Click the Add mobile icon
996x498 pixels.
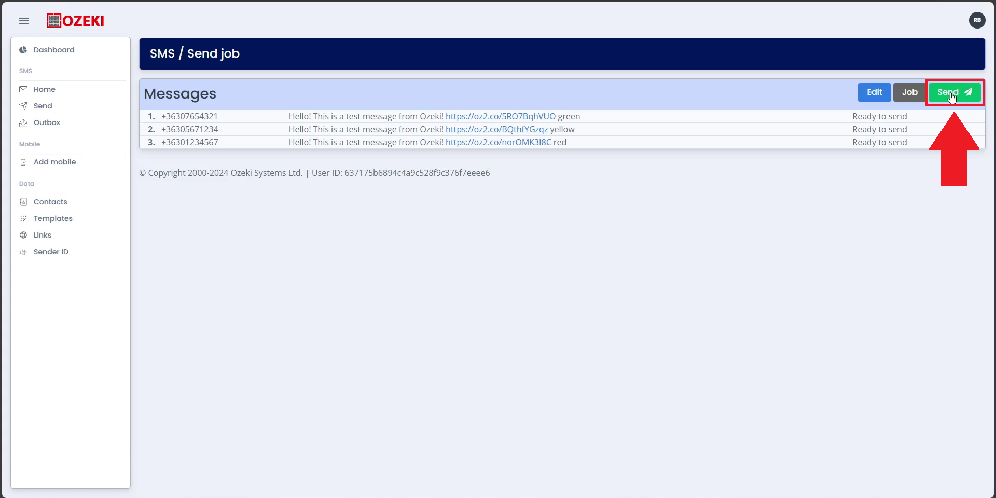click(x=23, y=162)
